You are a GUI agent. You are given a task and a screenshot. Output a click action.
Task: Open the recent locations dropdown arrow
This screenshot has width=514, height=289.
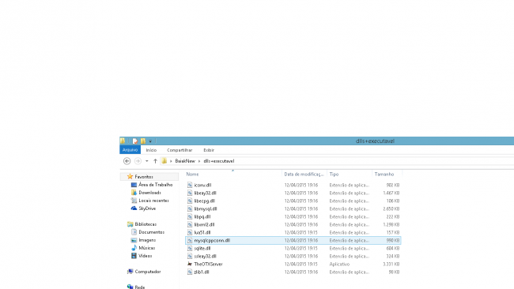click(147, 161)
